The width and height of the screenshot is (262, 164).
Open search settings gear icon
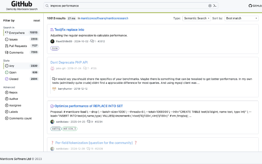[210, 6]
